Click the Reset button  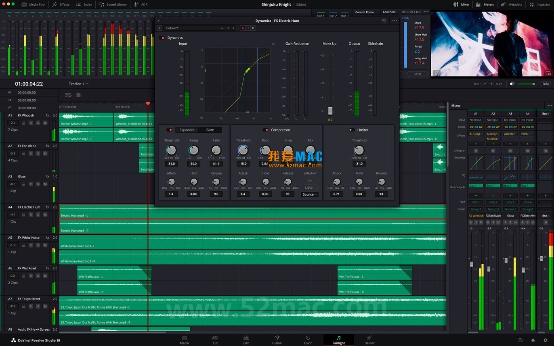point(417,74)
